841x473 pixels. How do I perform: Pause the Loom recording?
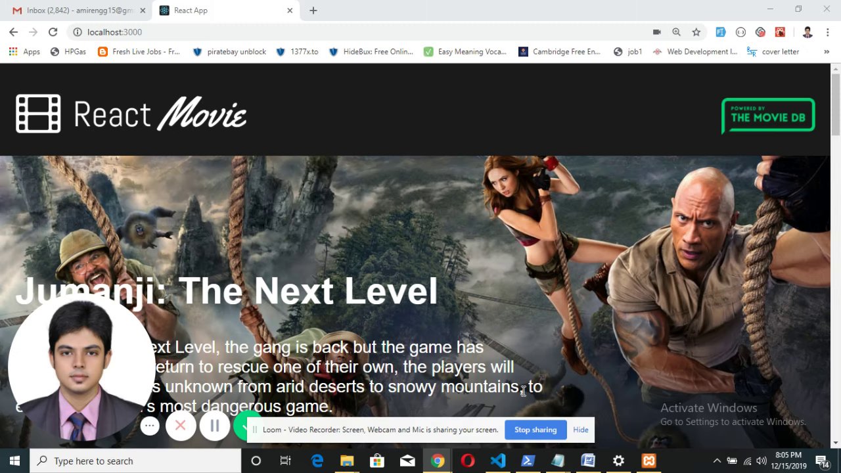[215, 426]
